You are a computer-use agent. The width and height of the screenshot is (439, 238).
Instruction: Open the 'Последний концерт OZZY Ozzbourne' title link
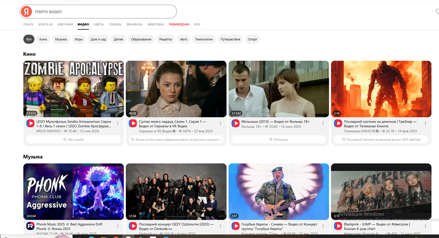[x=176, y=226]
